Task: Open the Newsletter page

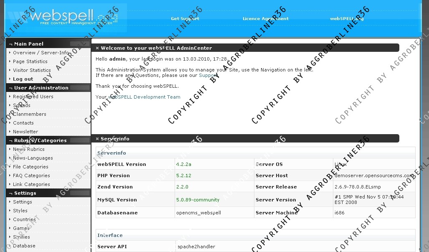Action: pyautogui.click(x=25, y=132)
